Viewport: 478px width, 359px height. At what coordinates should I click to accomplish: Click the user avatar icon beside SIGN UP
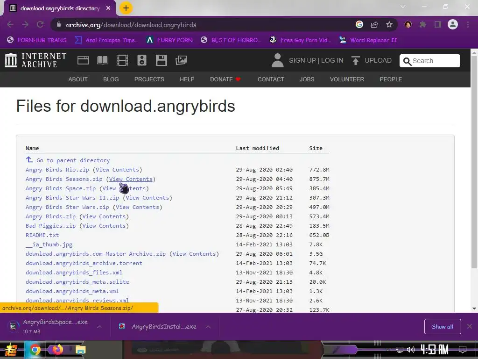(x=277, y=60)
